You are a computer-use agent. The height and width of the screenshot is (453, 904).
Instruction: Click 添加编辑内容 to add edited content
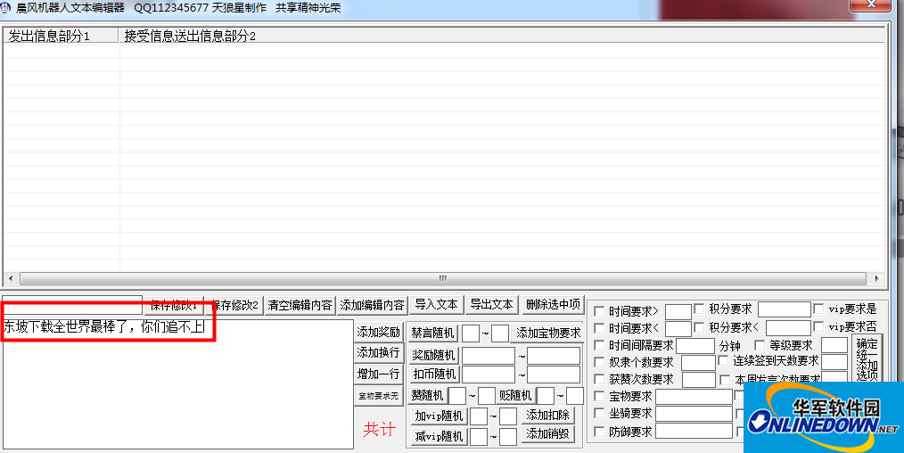[372, 305]
